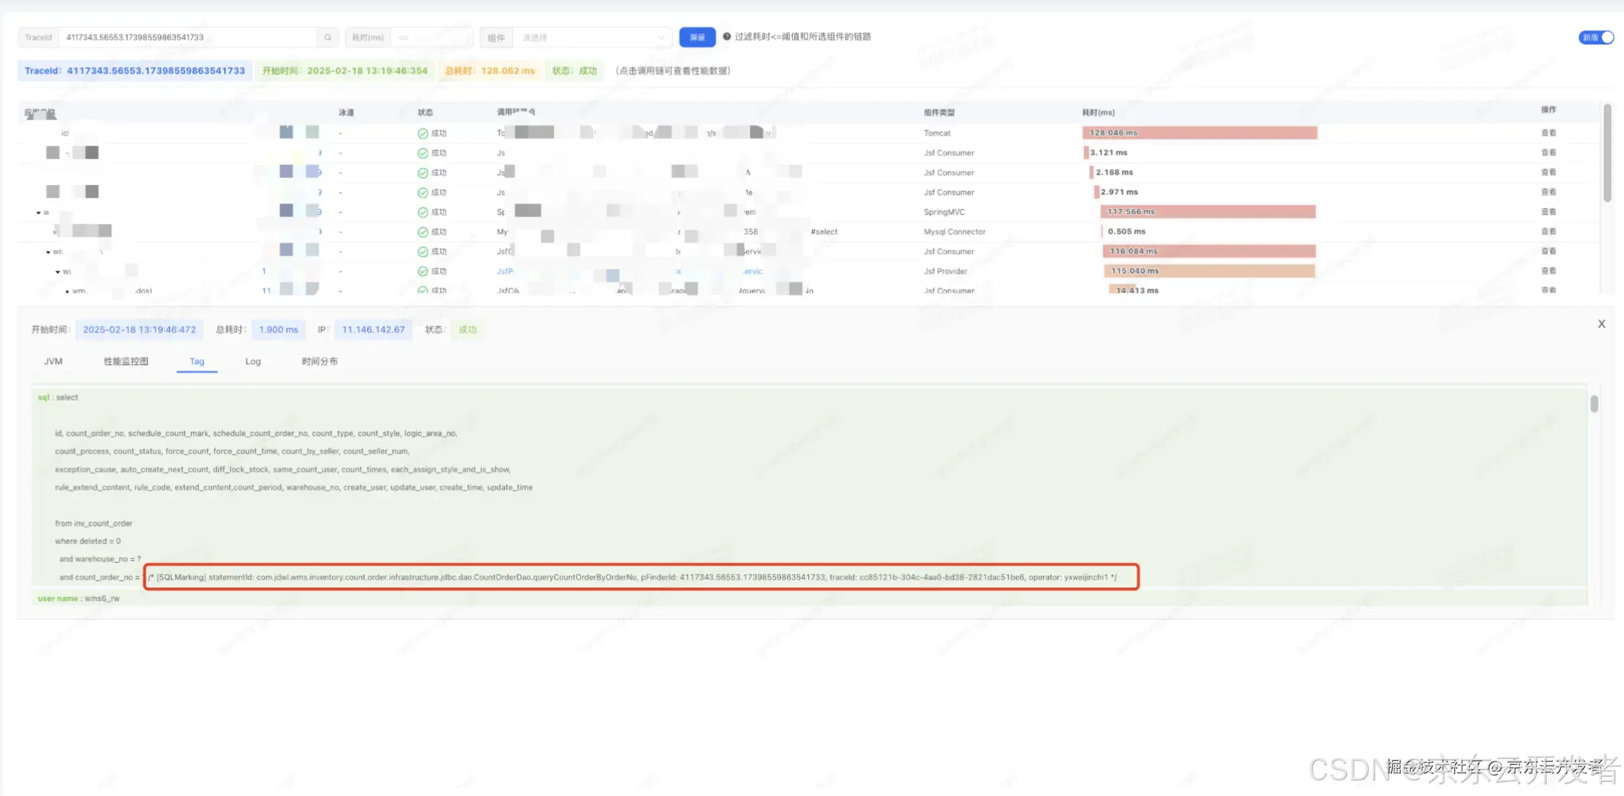Click the SQL tag panel scrollbar
Screen dimensions: 1624x796
coord(1594,404)
